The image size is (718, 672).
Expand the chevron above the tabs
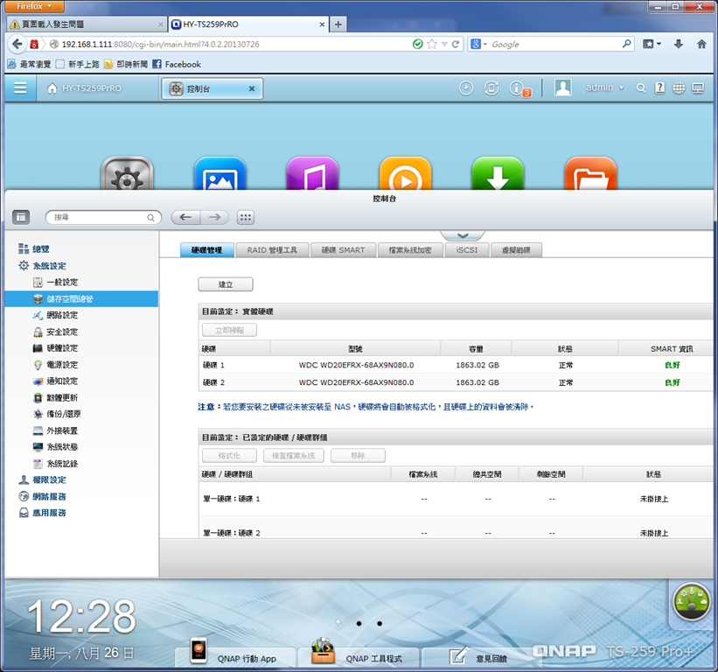pyautogui.click(x=463, y=235)
